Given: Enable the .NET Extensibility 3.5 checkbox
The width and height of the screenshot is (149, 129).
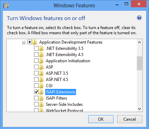Looking at the screenshot, I should coord(36,48).
